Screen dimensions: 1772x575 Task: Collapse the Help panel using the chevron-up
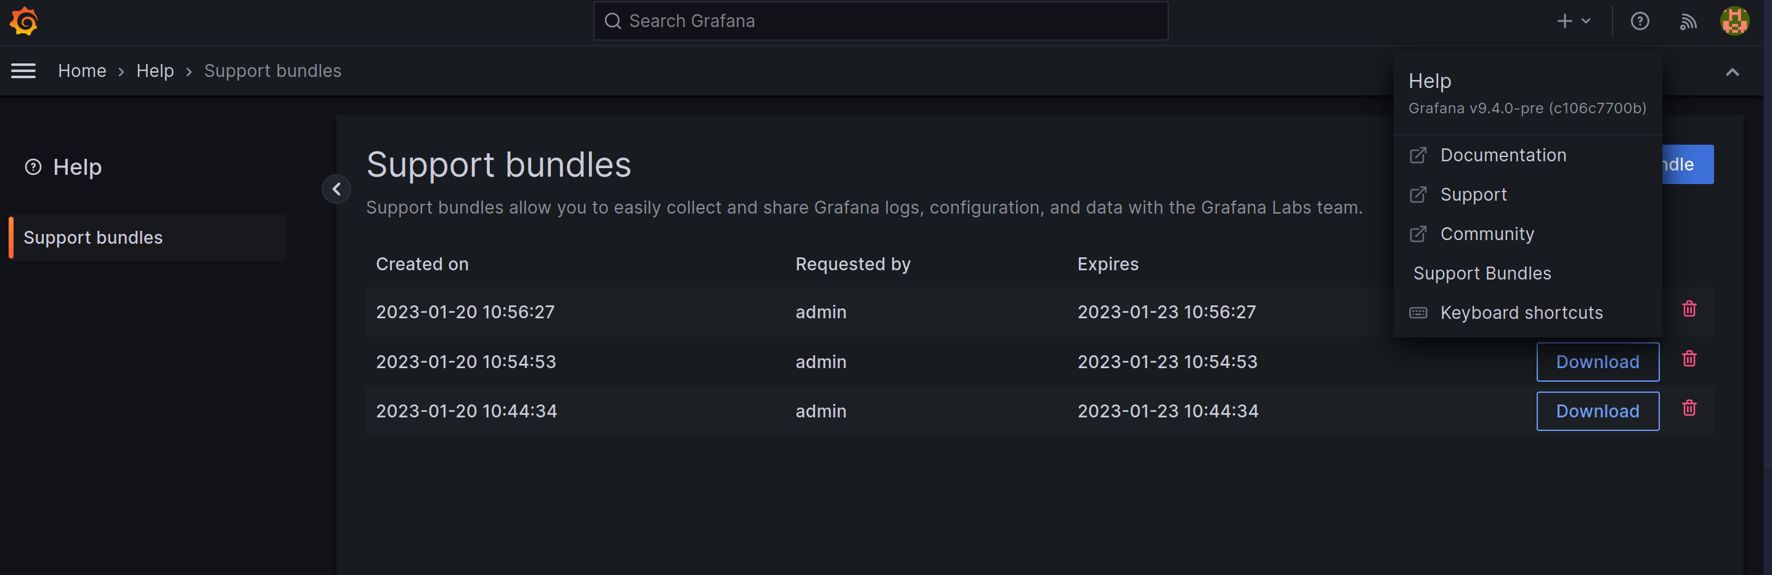(x=1732, y=71)
